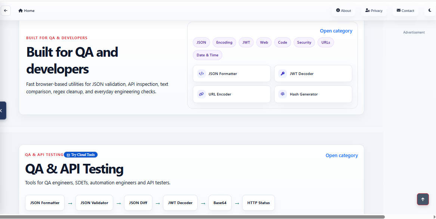Open JSON Formatter in the QA workflow row
436x219 pixels.
pos(45,203)
